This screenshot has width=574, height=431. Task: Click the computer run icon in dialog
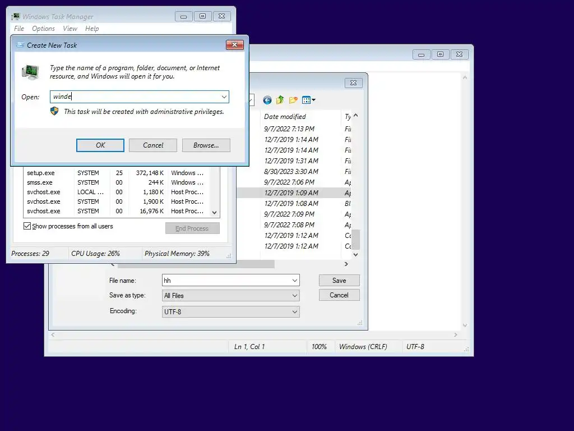point(30,72)
